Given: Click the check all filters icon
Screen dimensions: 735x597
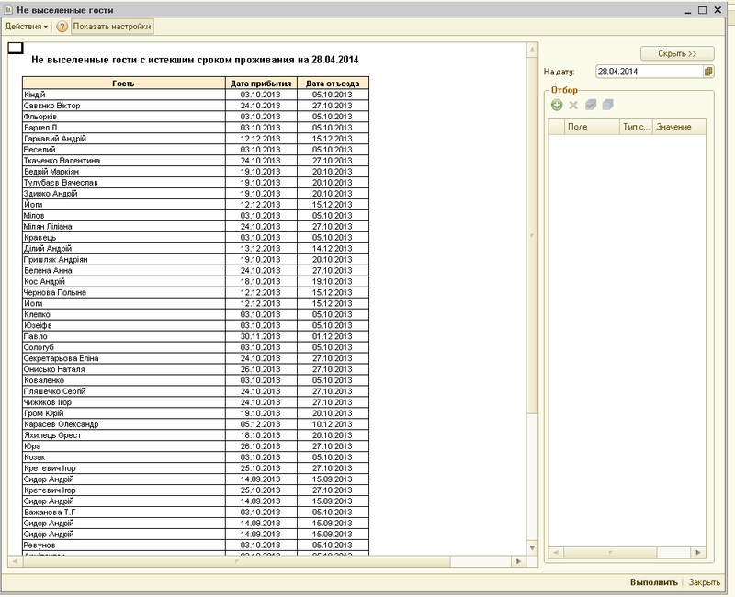Looking at the screenshot, I should tap(591, 106).
